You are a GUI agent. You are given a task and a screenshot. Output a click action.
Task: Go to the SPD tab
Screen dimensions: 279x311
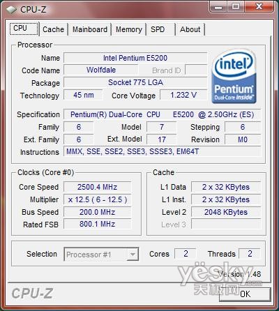(x=158, y=29)
